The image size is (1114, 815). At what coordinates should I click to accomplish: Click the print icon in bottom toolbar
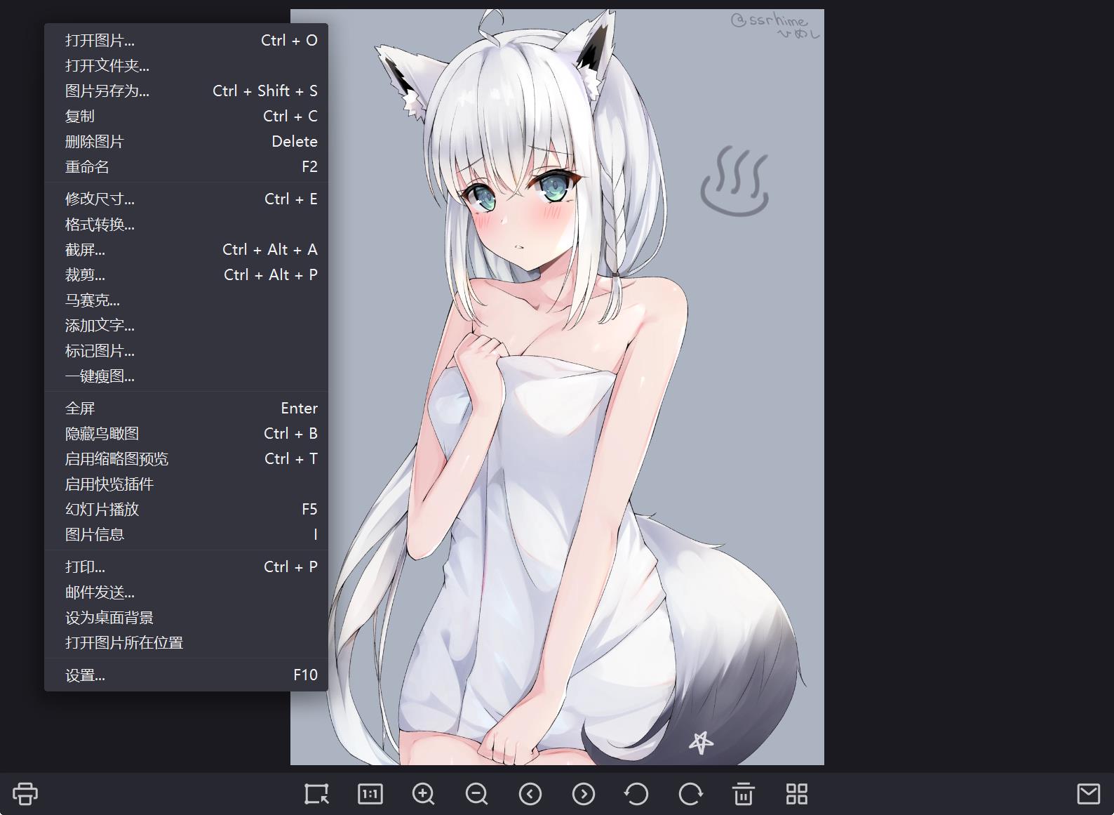(25, 794)
